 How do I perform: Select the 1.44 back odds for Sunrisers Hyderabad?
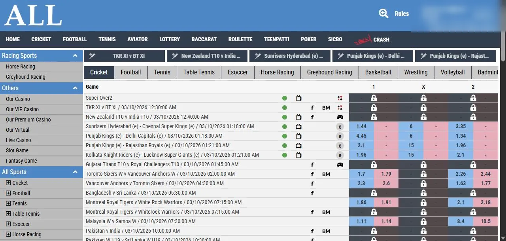(361, 127)
